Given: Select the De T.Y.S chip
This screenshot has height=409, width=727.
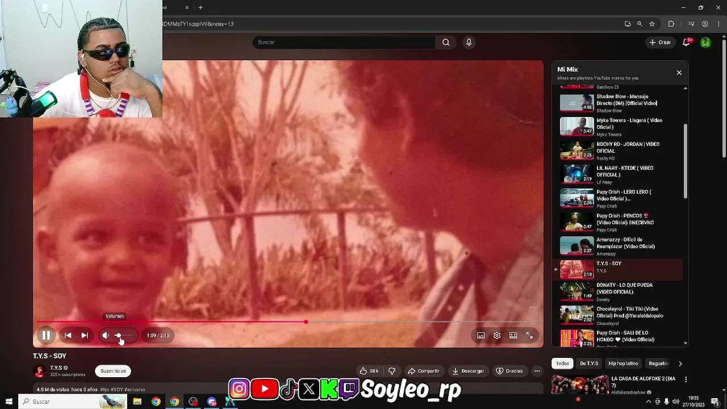Looking at the screenshot, I should click(x=589, y=364).
